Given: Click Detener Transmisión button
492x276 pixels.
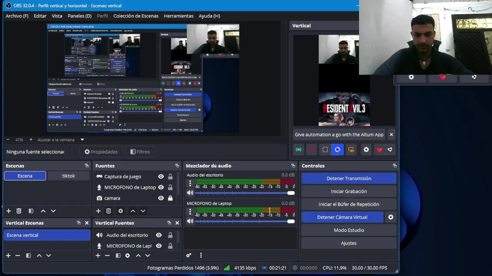Looking at the screenshot, I should 349,178.
